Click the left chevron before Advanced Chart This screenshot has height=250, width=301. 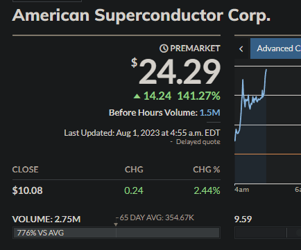click(x=241, y=48)
